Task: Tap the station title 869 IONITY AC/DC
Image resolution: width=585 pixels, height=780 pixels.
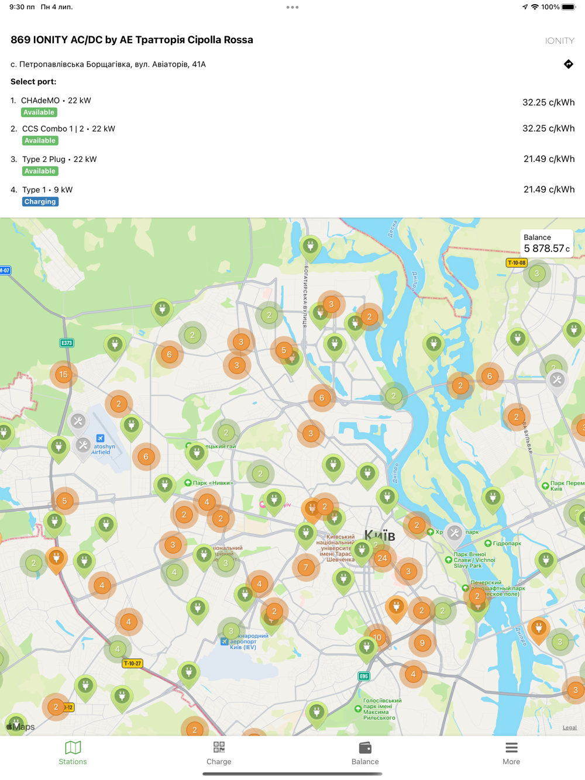Action: coord(132,40)
